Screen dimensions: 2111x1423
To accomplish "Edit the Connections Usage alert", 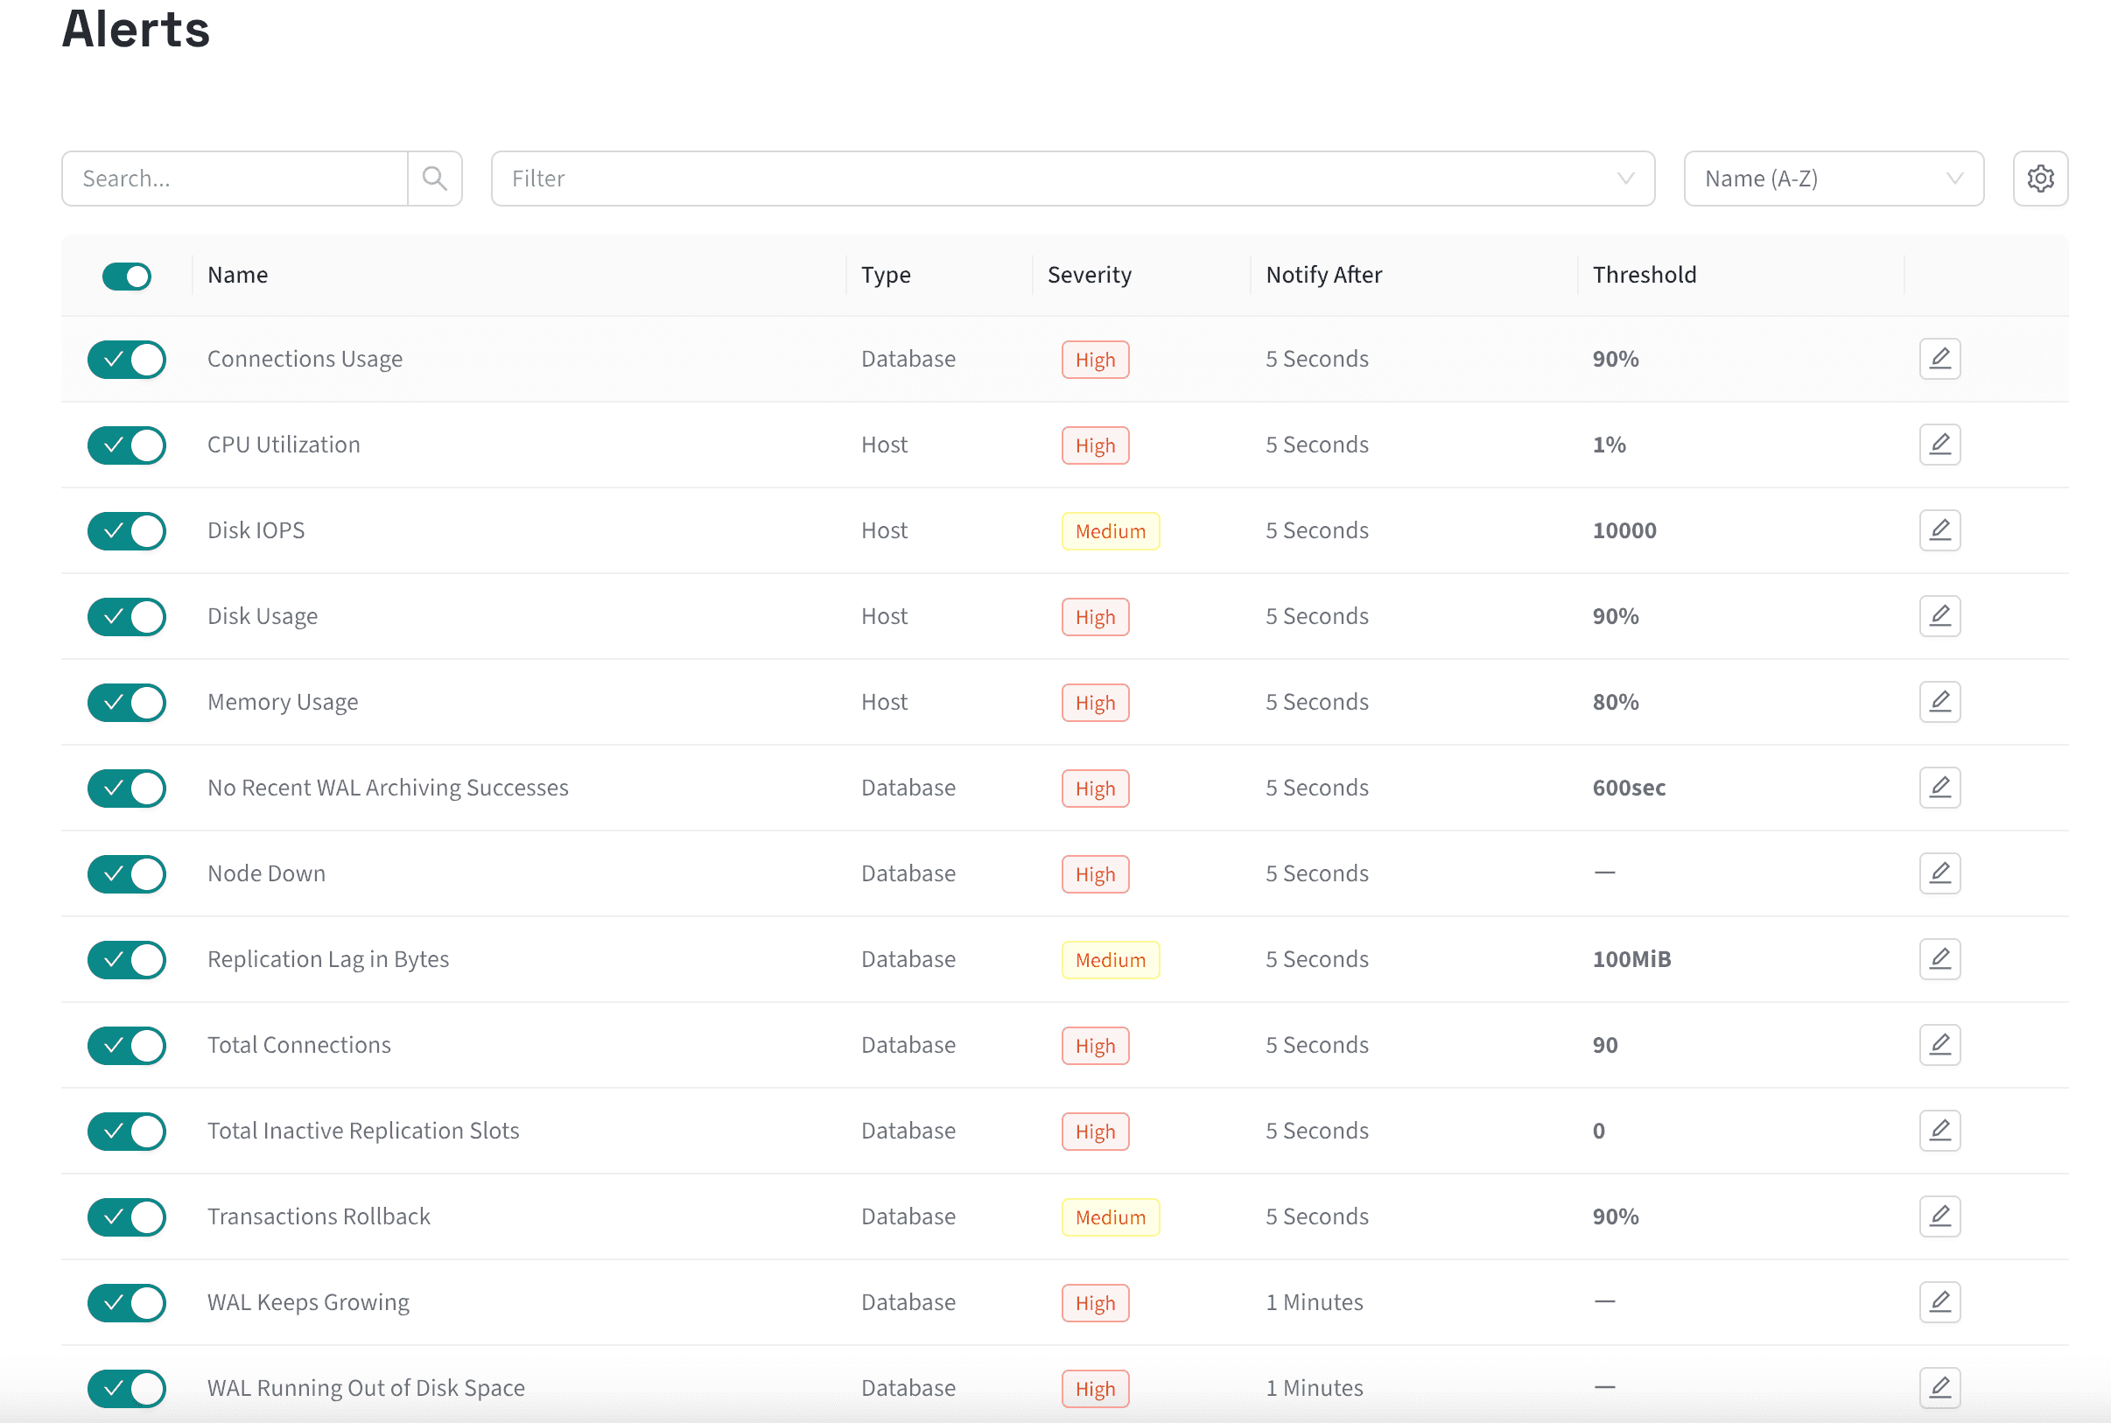I will click(1939, 359).
